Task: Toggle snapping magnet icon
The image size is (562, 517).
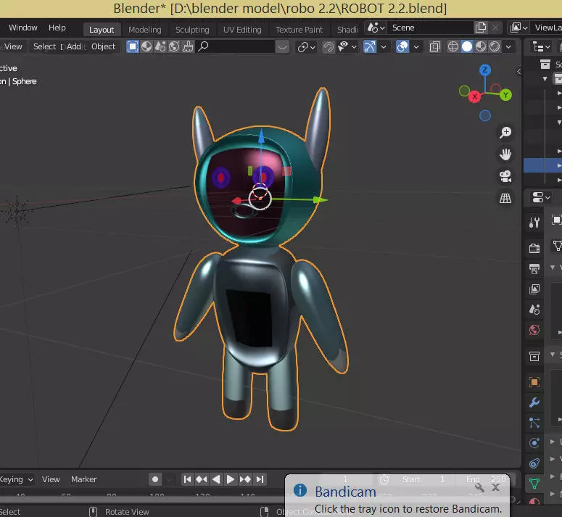Action: tap(328, 46)
